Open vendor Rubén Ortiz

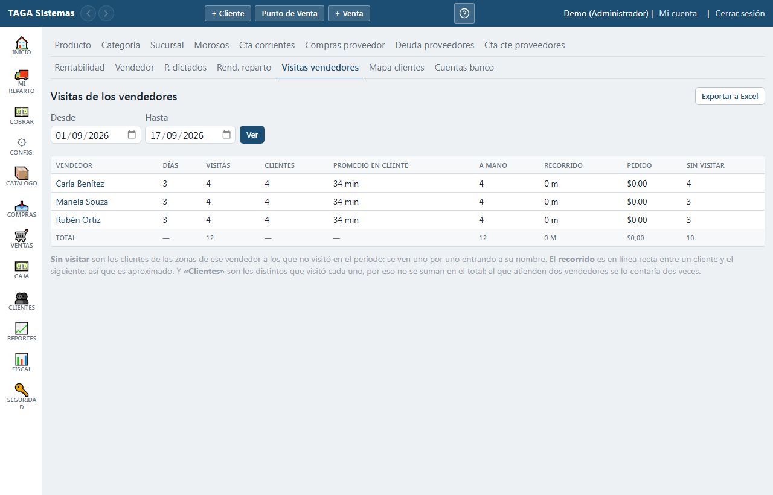tap(79, 220)
